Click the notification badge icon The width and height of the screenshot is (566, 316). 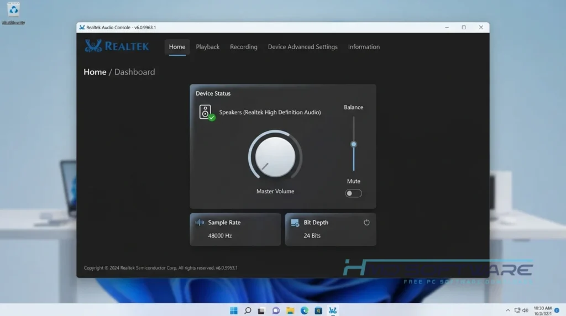point(557,310)
